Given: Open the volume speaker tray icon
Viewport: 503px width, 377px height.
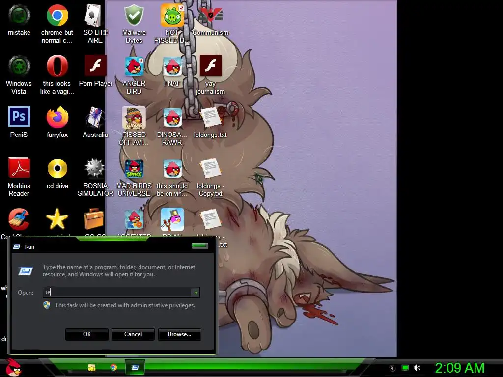Looking at the screenshot, I should tap(417, 368).
